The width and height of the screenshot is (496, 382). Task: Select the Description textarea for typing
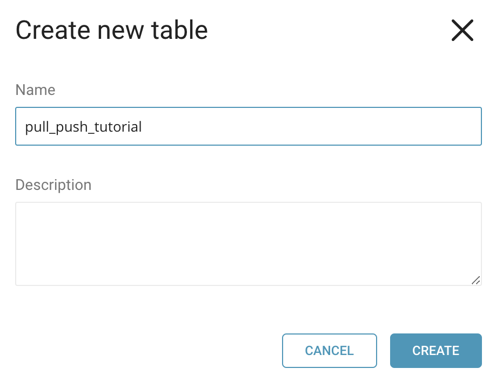(248, 243)
